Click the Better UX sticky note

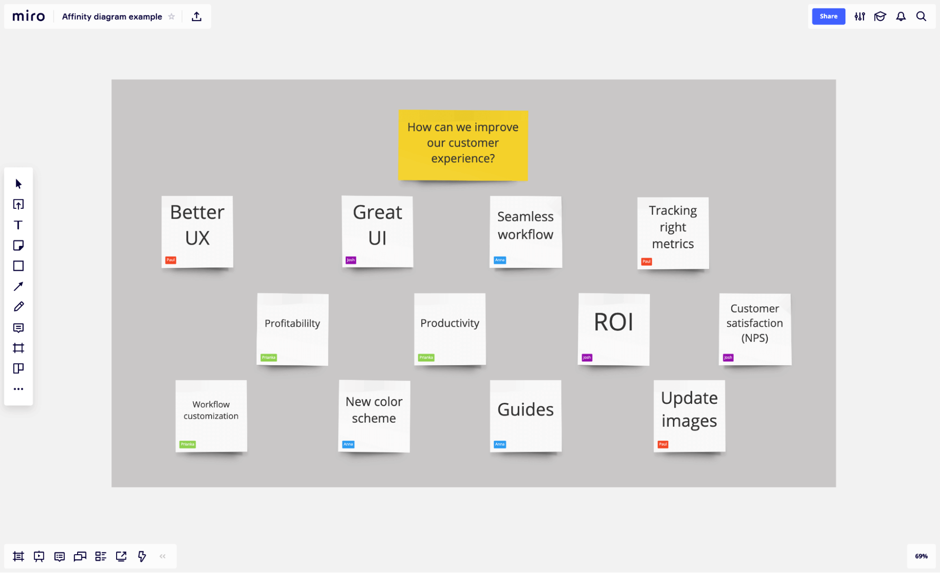(x=197, y=230)
